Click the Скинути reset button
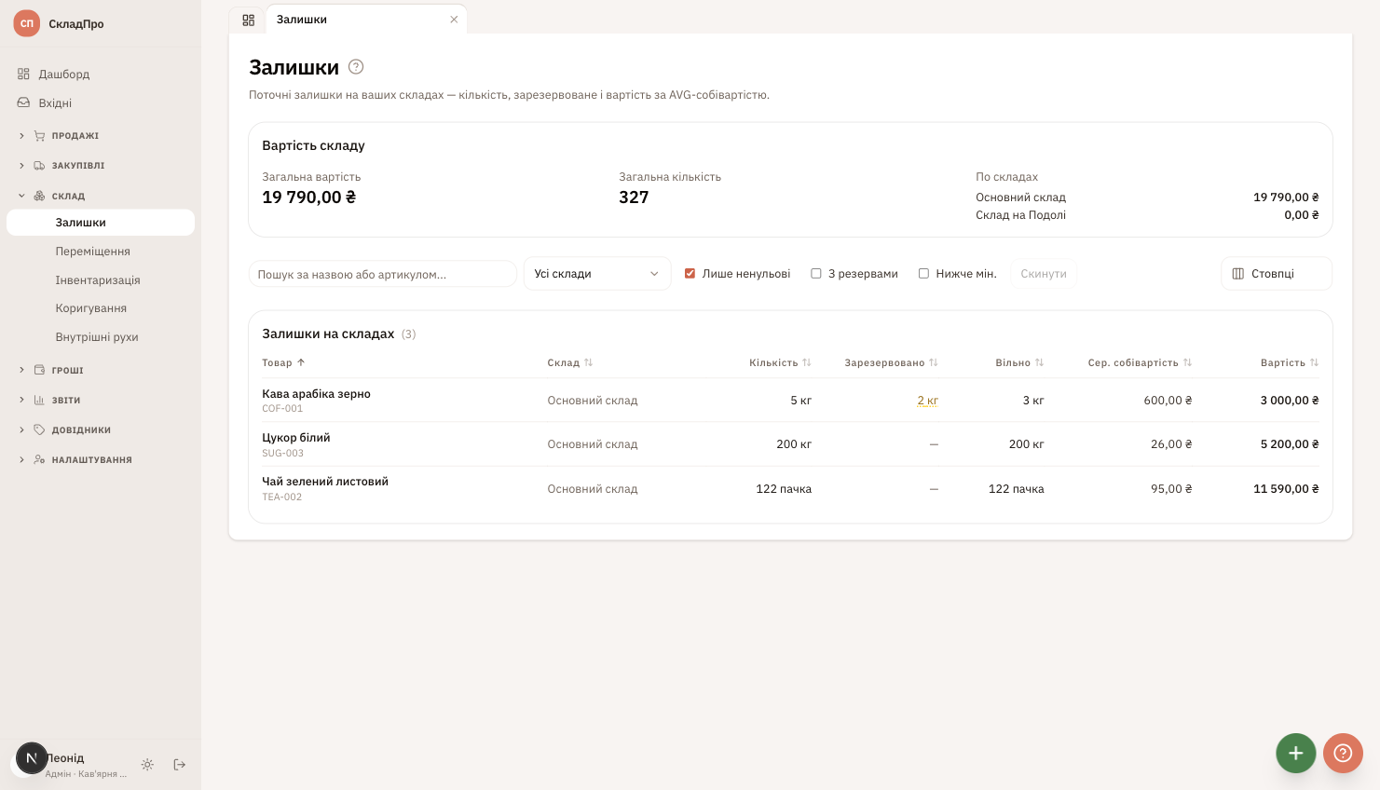Screen dimensions: 1380x790 point(1044,274)
